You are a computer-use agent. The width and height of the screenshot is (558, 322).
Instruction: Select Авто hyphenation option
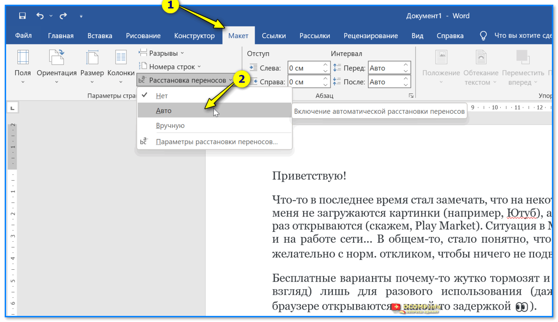[x=215, y=110]
